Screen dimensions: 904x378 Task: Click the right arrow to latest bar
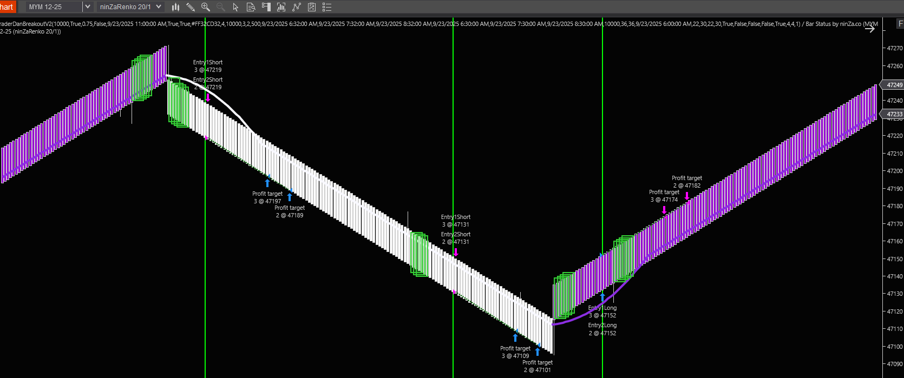click(x=870, y=29)
